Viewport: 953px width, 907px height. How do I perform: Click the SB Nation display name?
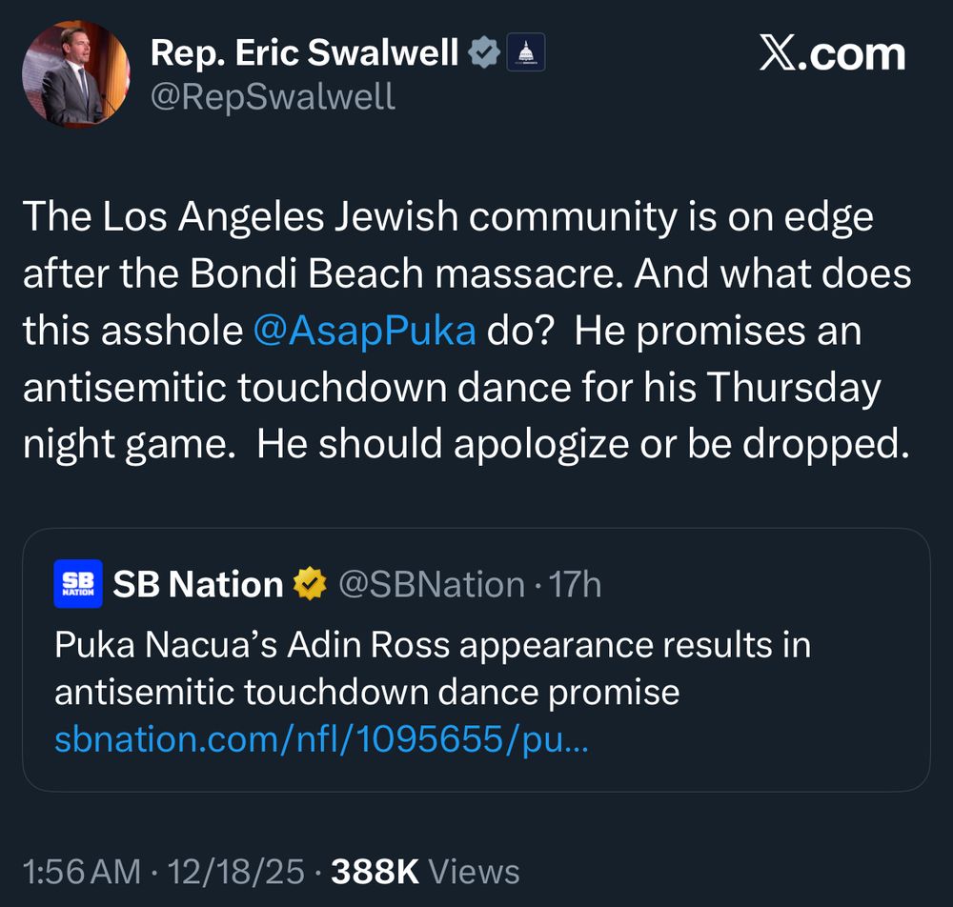pos(194,583)
